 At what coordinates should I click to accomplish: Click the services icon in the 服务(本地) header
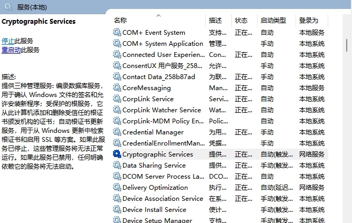(x=7, y=5)
